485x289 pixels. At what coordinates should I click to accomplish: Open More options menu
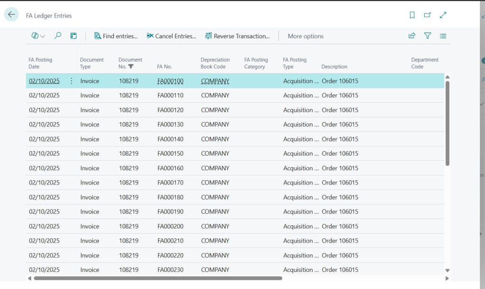click(305, 36)
